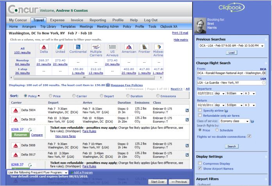Click the Cliqbook logo
272x186 pixels.
pos(231,7)
